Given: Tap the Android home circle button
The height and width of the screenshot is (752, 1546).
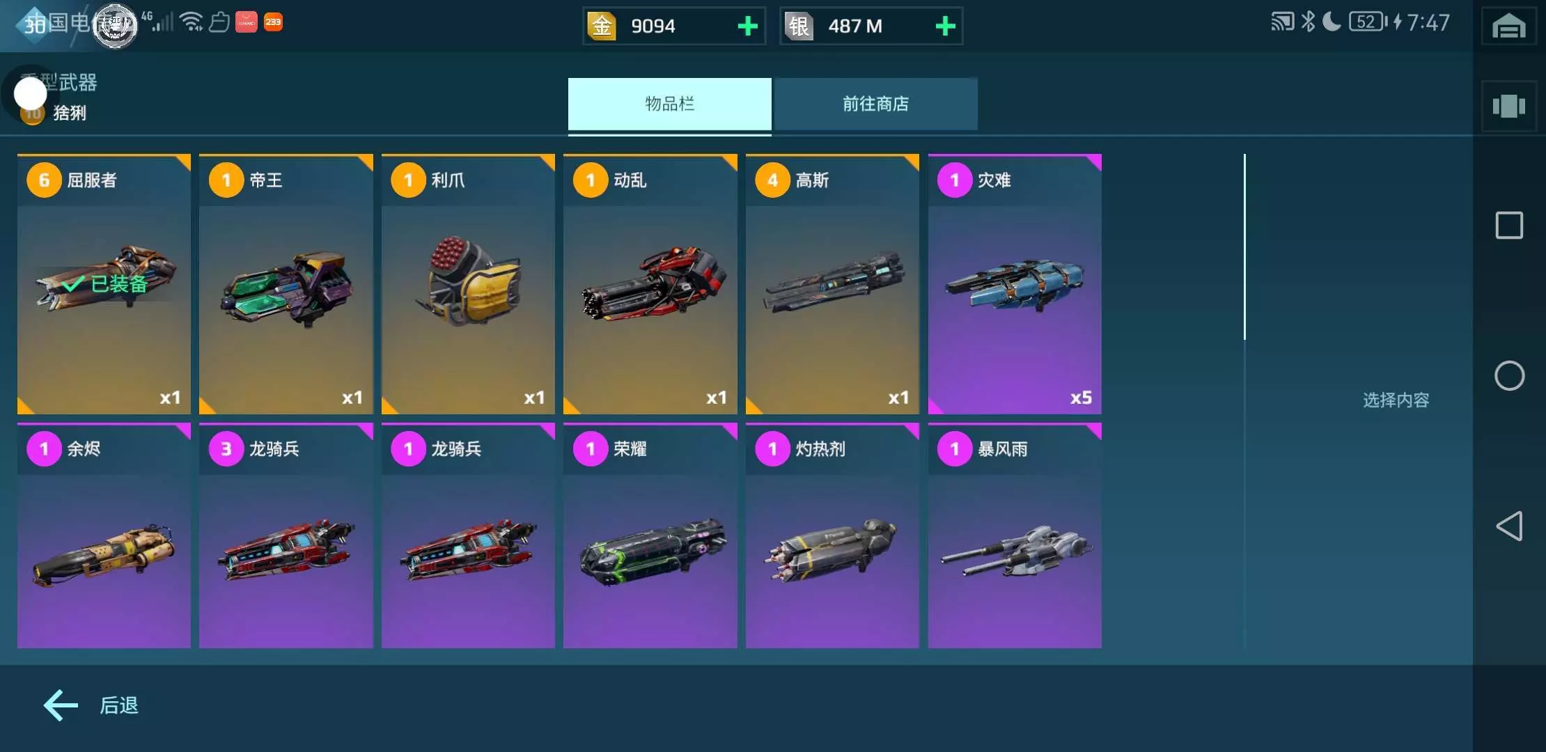Looking at the screenshot, I should pos(1509,375).
